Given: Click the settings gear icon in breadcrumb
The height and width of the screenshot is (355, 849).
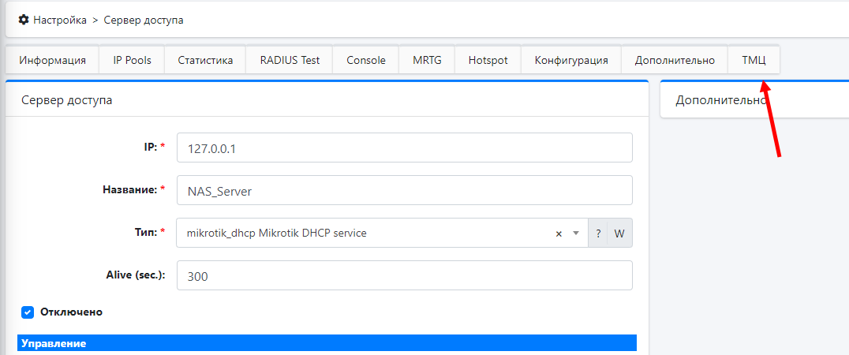Looking at the screenshot, I should pyautogui.click(x=24, y=20).
